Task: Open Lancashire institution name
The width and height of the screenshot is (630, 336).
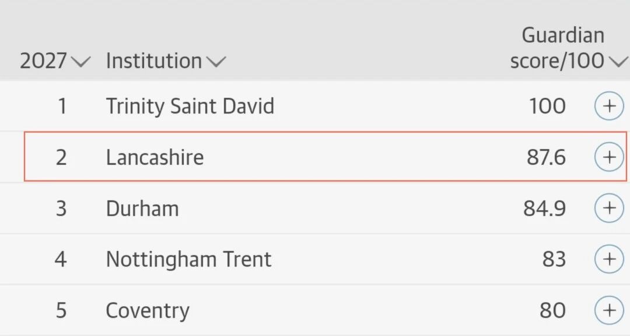Action: tap(155, 157)
